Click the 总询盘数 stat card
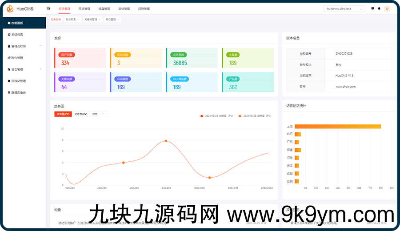Viewport: 400px width, 231px height. (x=136, y=82)
